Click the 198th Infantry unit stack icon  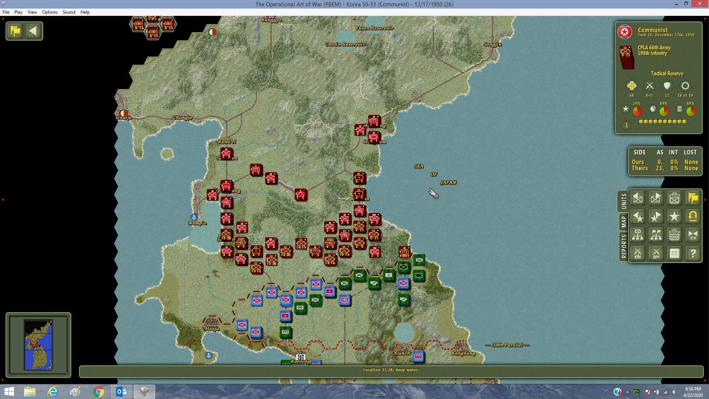626,57
